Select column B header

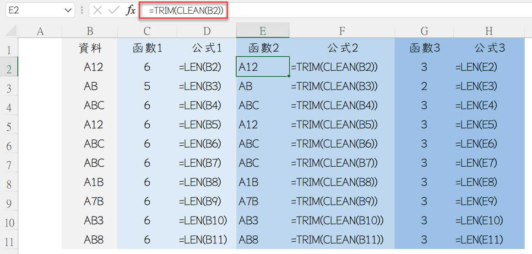coord(90,31)
